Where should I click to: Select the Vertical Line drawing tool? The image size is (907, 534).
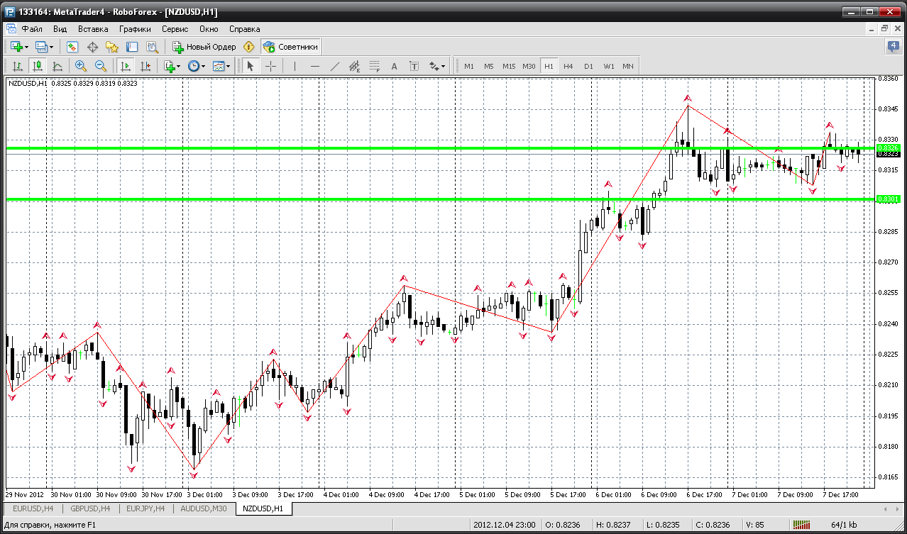pos(295,66)
